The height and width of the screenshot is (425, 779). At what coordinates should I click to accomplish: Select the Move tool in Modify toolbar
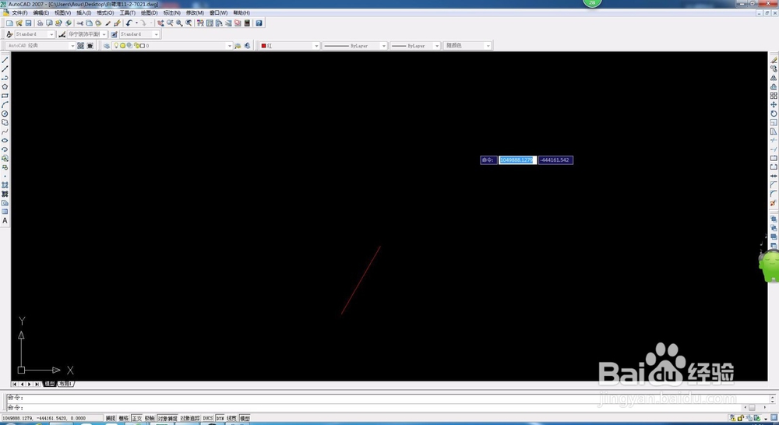click(x=774, y=105)
